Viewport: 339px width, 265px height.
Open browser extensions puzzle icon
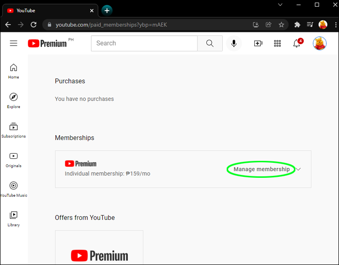[297, 25]
